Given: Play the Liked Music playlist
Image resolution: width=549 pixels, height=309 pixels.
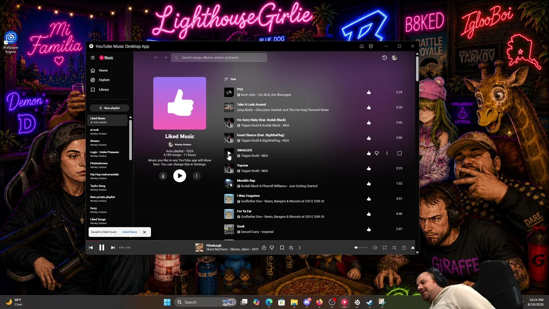Looking at the screenshot, I should coord(180,176).
